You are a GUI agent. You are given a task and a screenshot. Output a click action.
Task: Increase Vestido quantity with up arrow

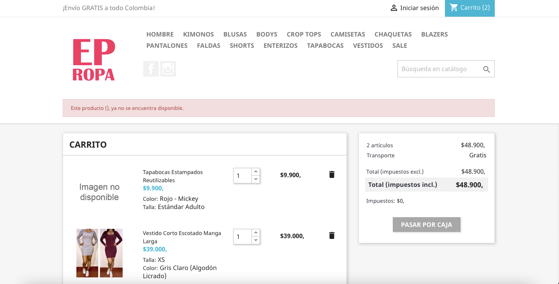[x=256, y=233]
